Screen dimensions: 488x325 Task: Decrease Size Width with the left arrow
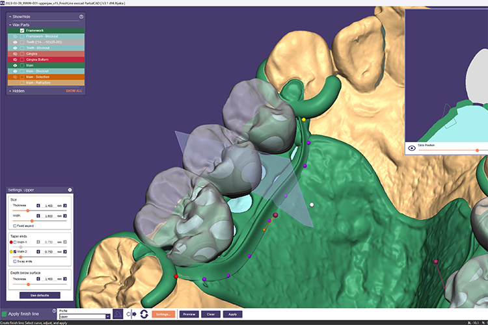coord(38,216)
